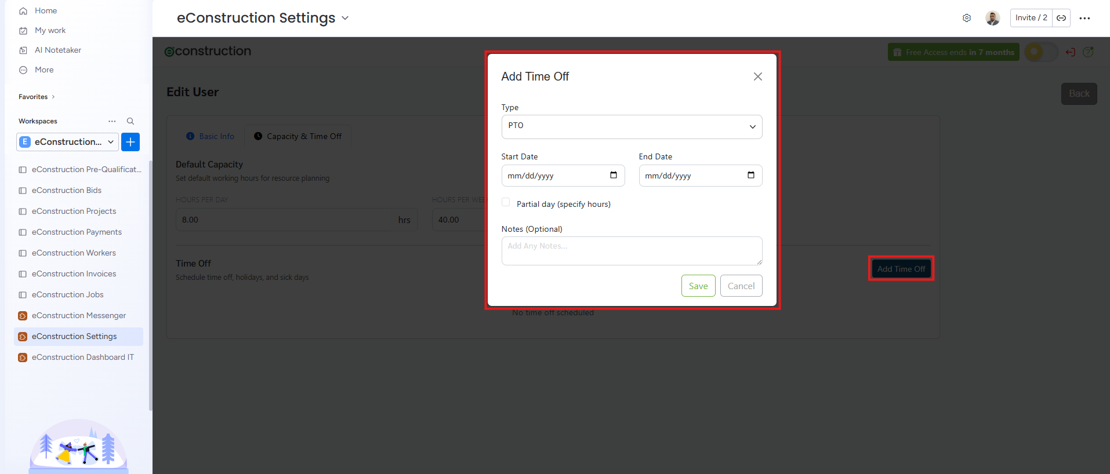Toggle the dark mode theme switch
This screenshot has width=1110, height=474.
[x=1041, y=52]
